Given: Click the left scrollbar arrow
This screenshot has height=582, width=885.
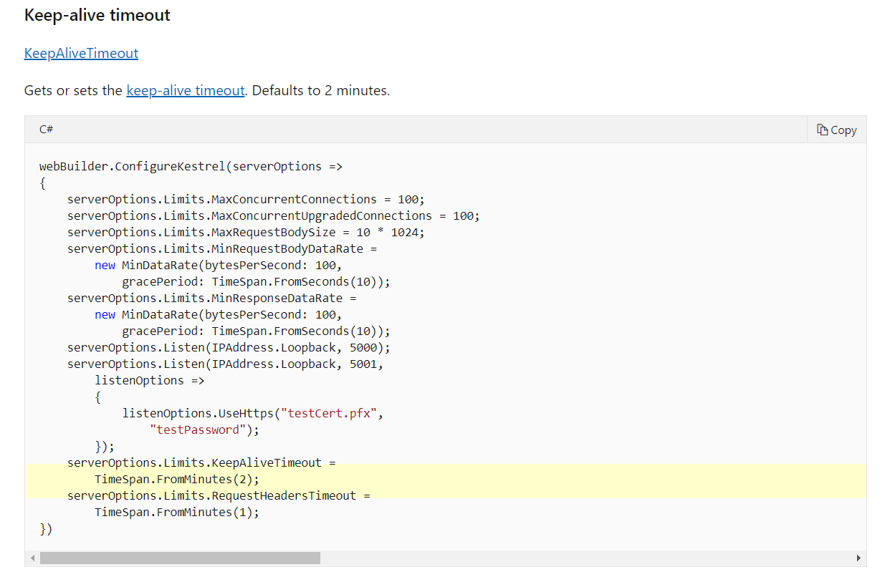Looking at the screenshot, I should tap(32, 557).
